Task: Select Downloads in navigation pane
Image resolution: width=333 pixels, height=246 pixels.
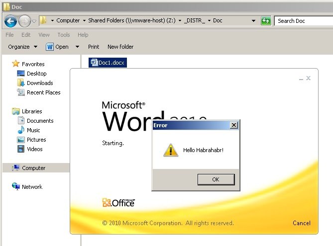Action: 40,83
